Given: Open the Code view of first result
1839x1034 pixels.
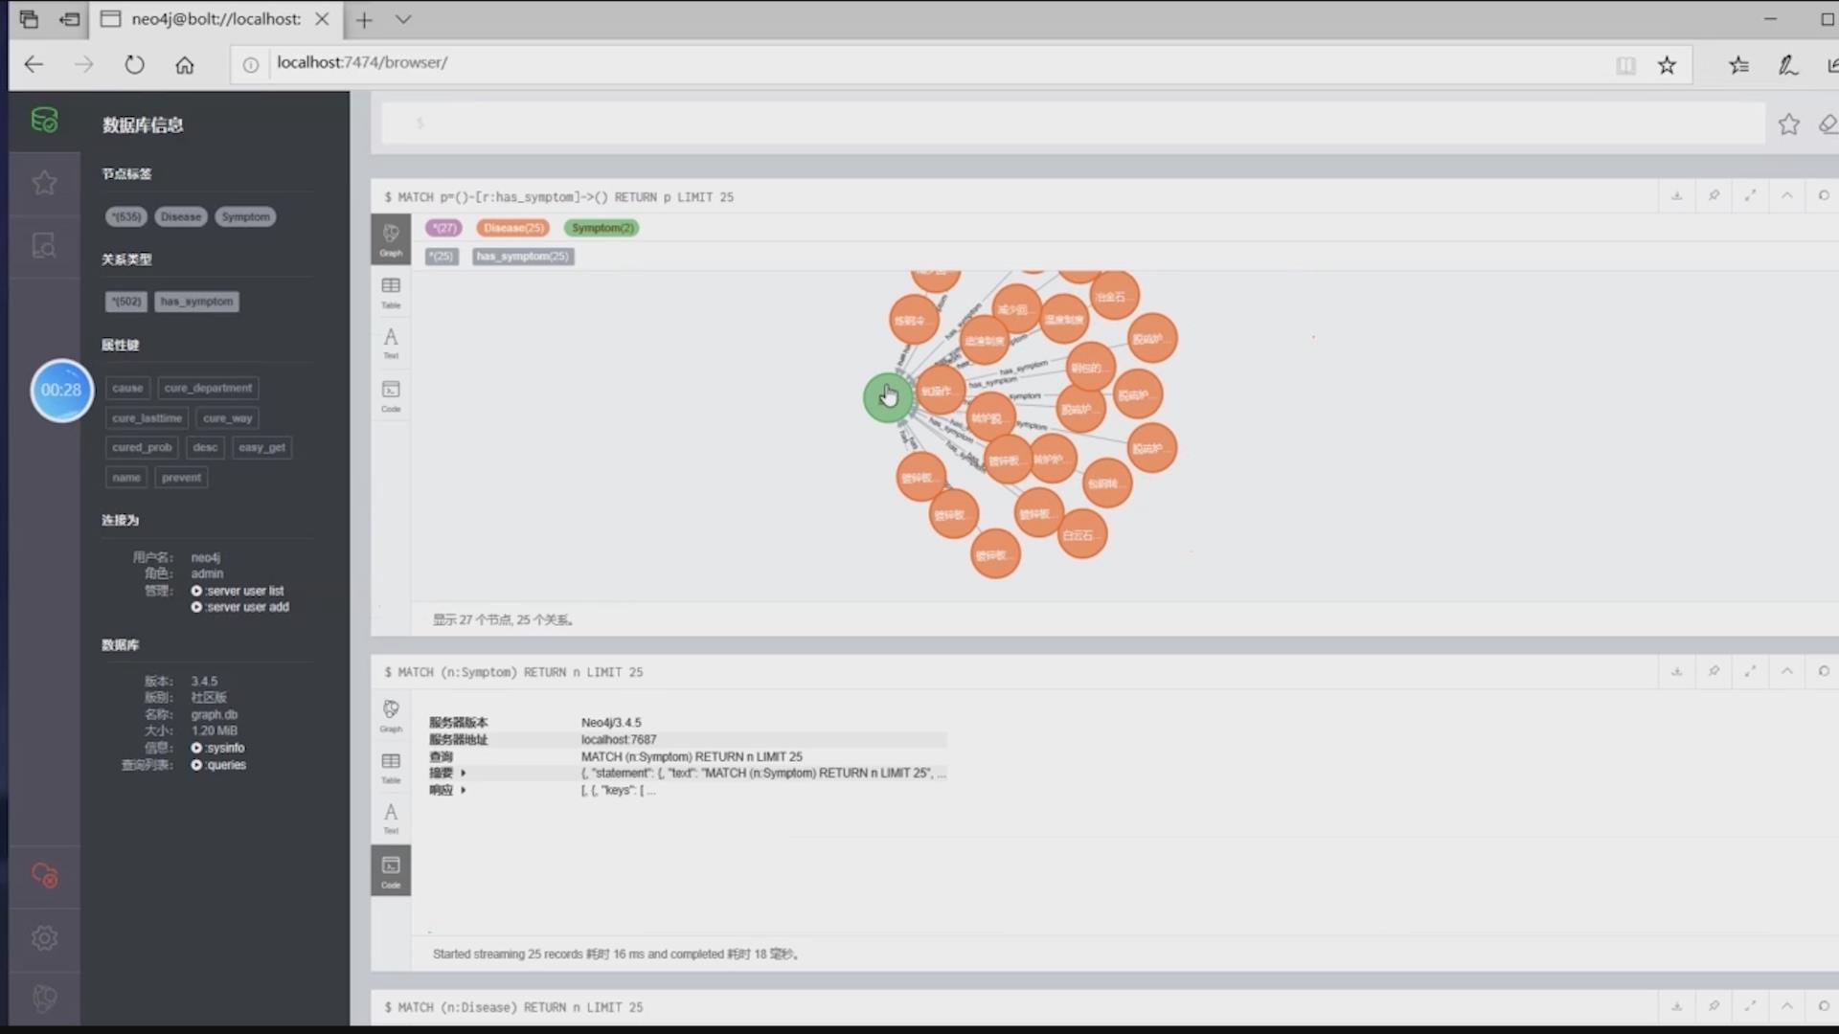Looking at the screenshot, I should [x=391, y=395].
